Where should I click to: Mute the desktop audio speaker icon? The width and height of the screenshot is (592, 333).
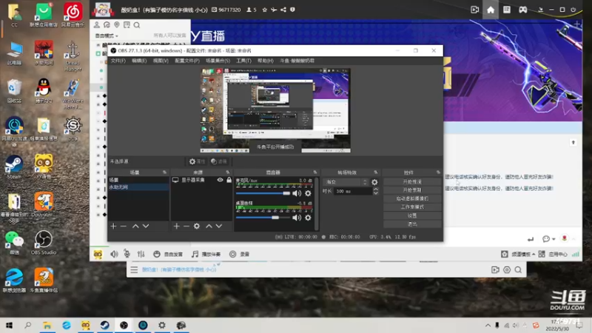297,218
